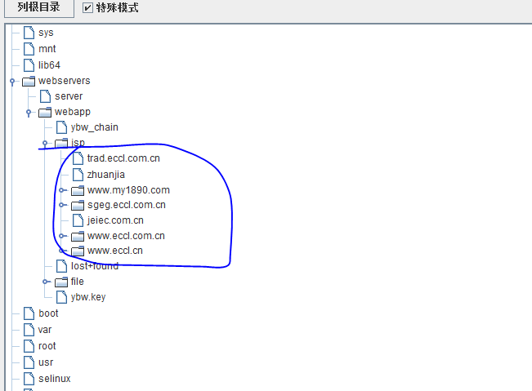Click the jeiec.com.cn file icon

click(x=78, y=220)
